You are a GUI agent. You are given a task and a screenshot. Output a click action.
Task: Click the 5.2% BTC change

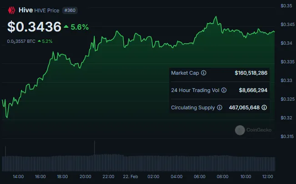47,41
